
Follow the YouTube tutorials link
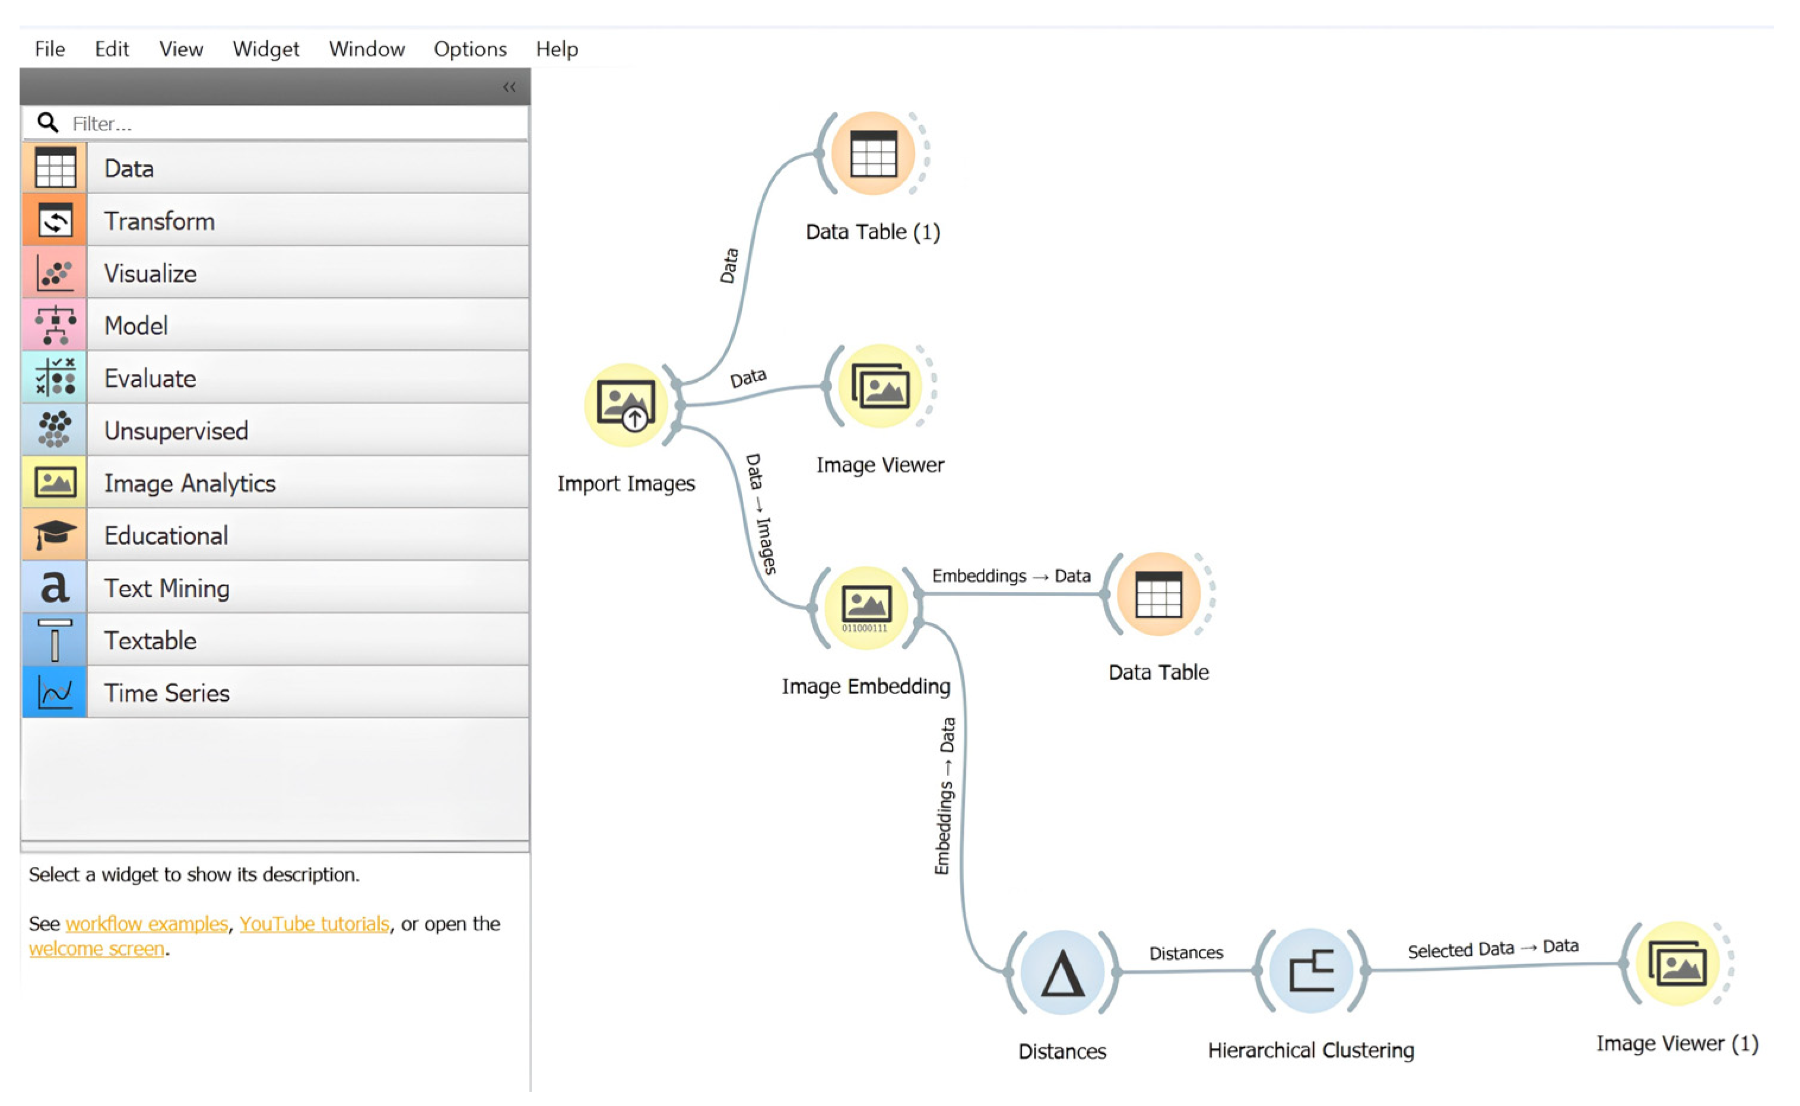(x=314, y=923)
